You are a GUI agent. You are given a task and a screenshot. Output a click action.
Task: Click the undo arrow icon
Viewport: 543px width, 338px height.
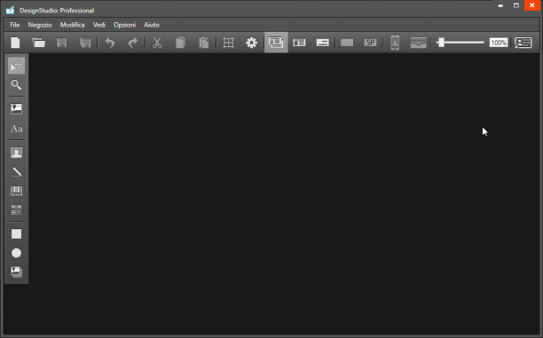[x=110, y=43]
